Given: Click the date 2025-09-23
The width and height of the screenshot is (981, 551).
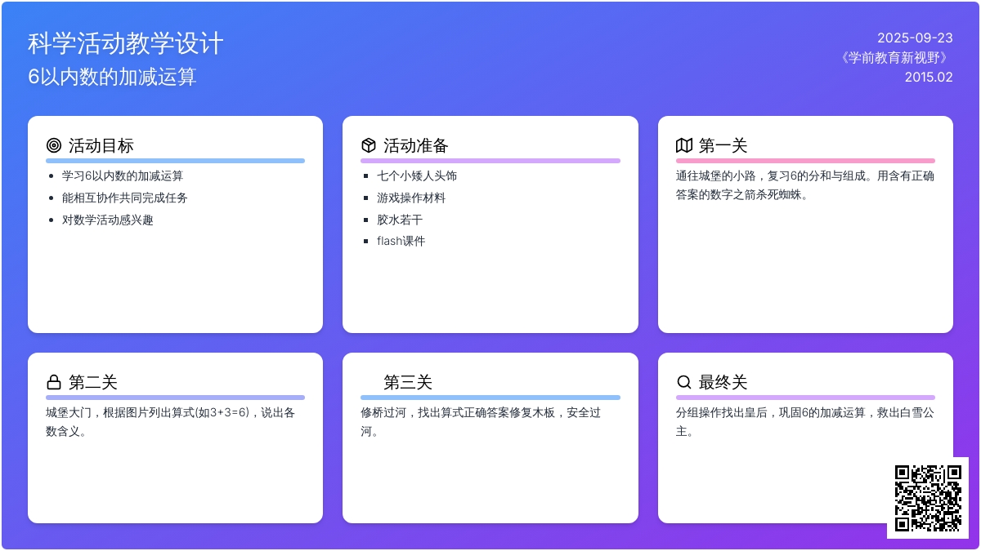Looking at the screenshot, I should click(915, 38).
